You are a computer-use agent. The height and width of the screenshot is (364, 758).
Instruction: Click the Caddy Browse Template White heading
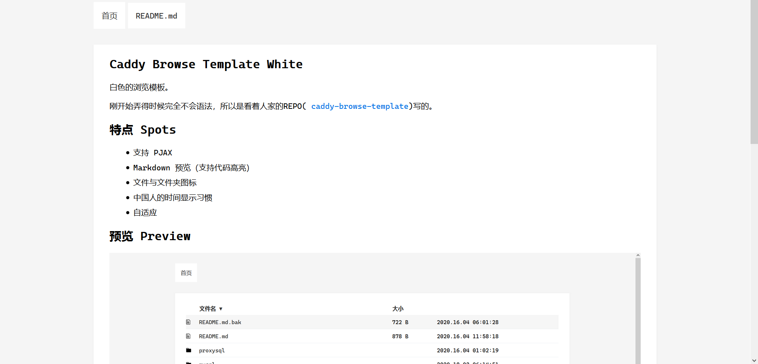(206, 64)
